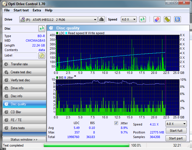Click the Position value 22775 MB

pyautogui.click(x=157, y=132)
